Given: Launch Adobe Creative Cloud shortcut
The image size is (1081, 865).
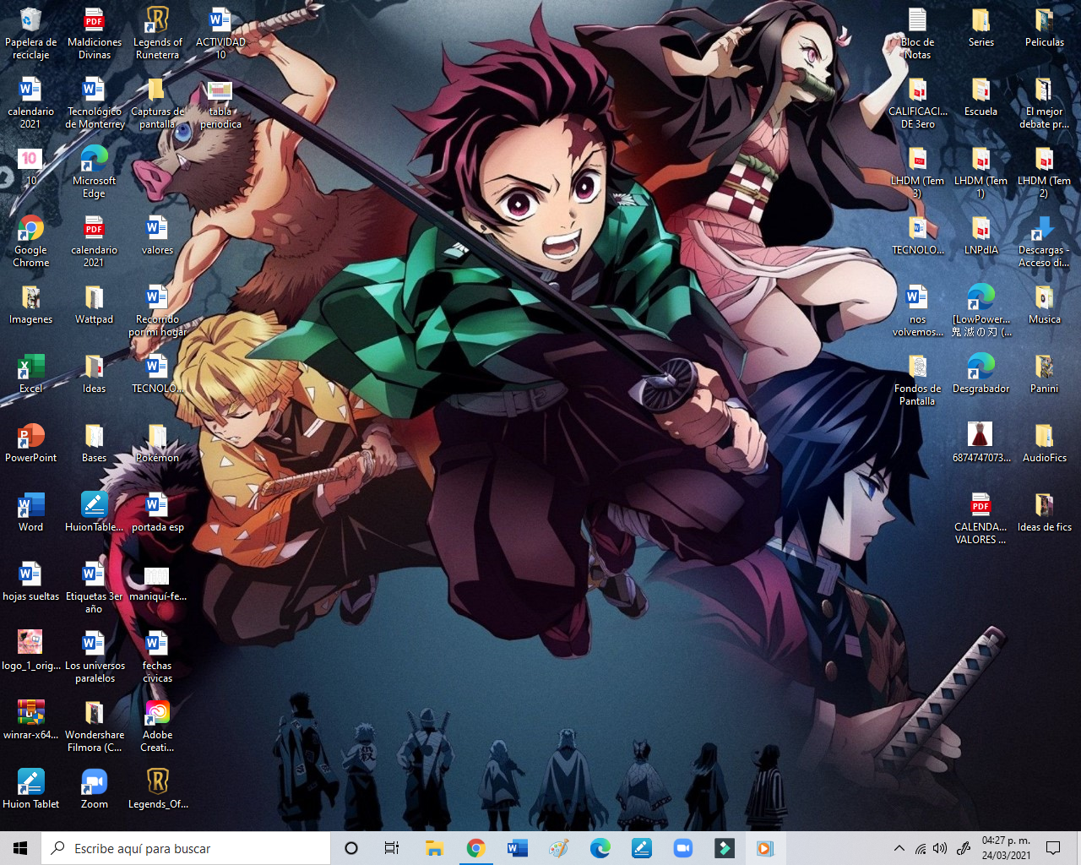Looking at the screenshot, I should pos(157,726).
